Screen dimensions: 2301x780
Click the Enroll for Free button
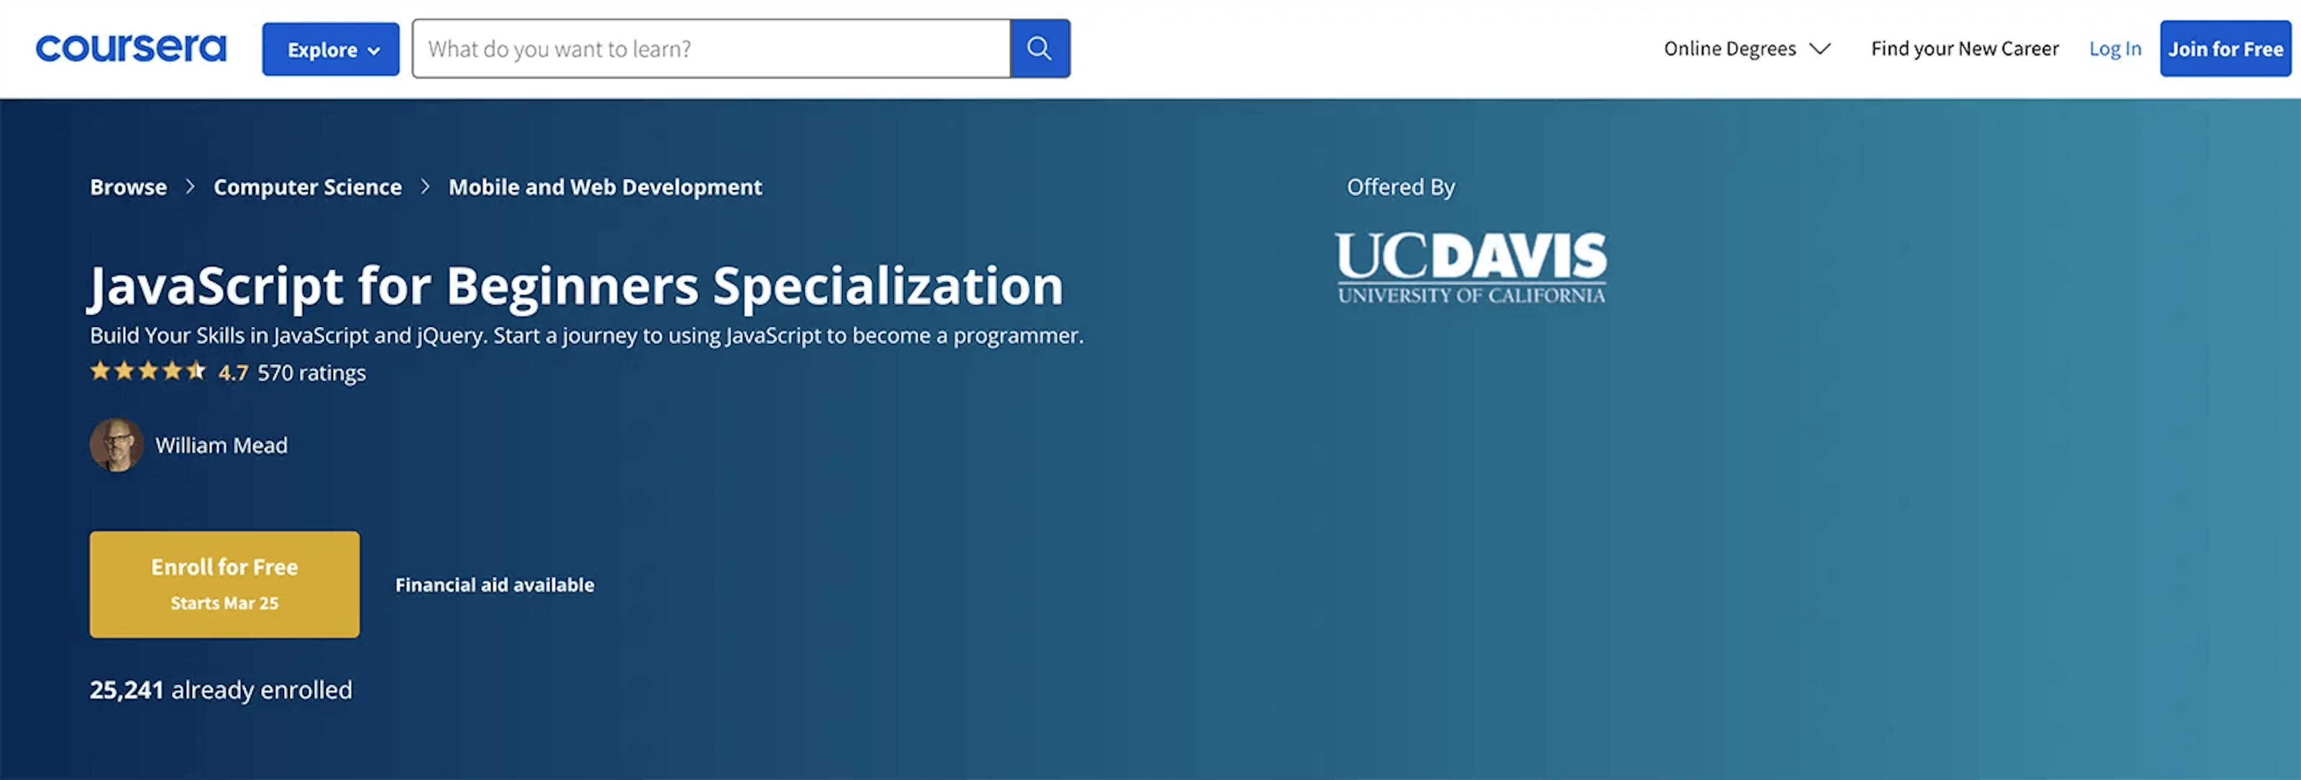225,584
